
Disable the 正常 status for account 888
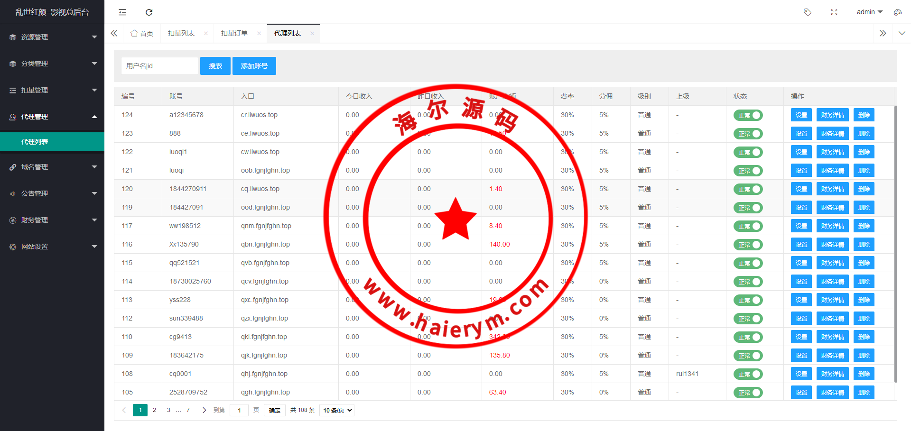coord(748,133)
